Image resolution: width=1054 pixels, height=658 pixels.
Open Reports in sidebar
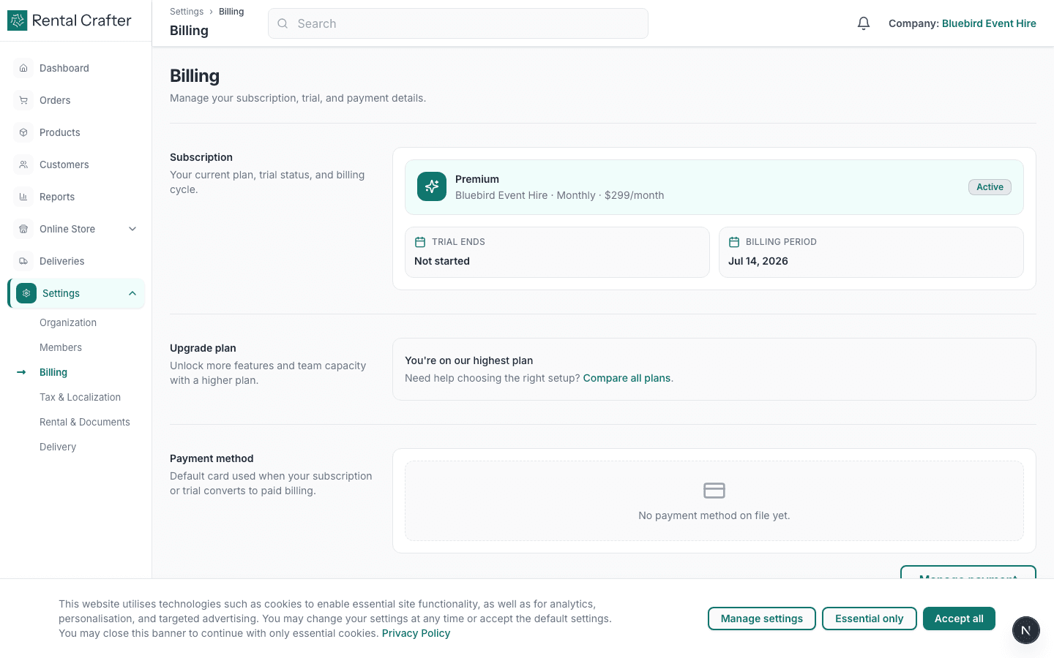click(x=76, y=197)
